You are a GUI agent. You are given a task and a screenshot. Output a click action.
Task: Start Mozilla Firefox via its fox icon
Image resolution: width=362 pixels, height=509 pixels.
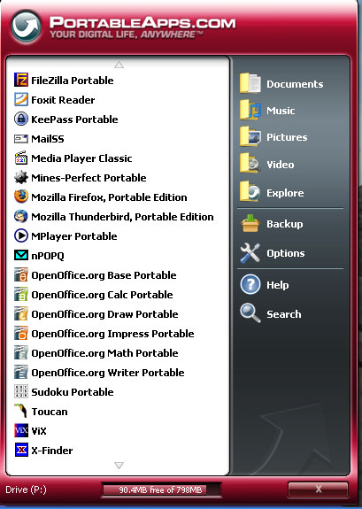pos(21,197)
